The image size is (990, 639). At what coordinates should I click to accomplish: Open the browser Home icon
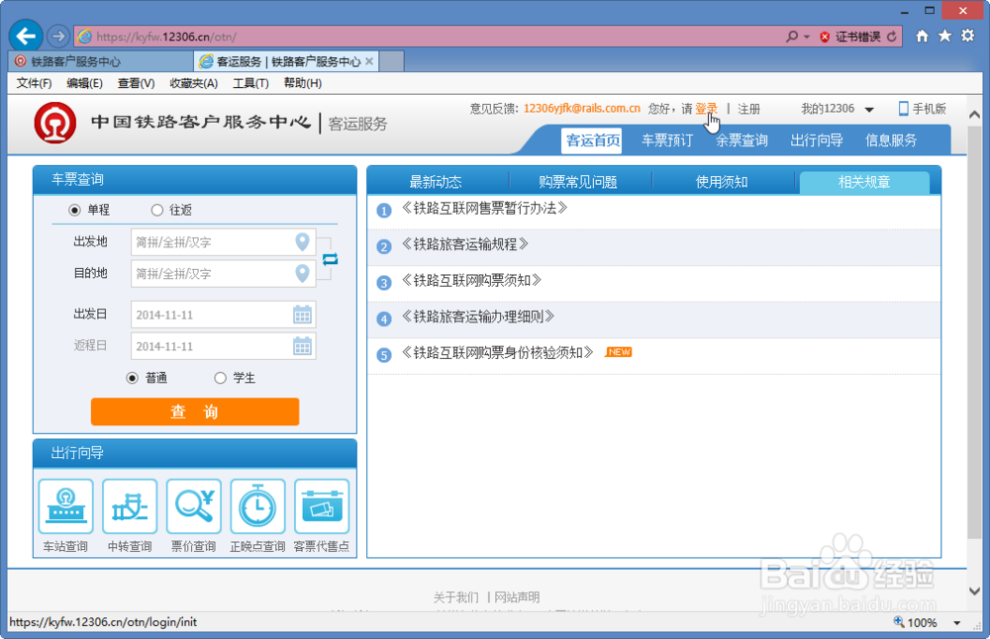coord(923,36)
